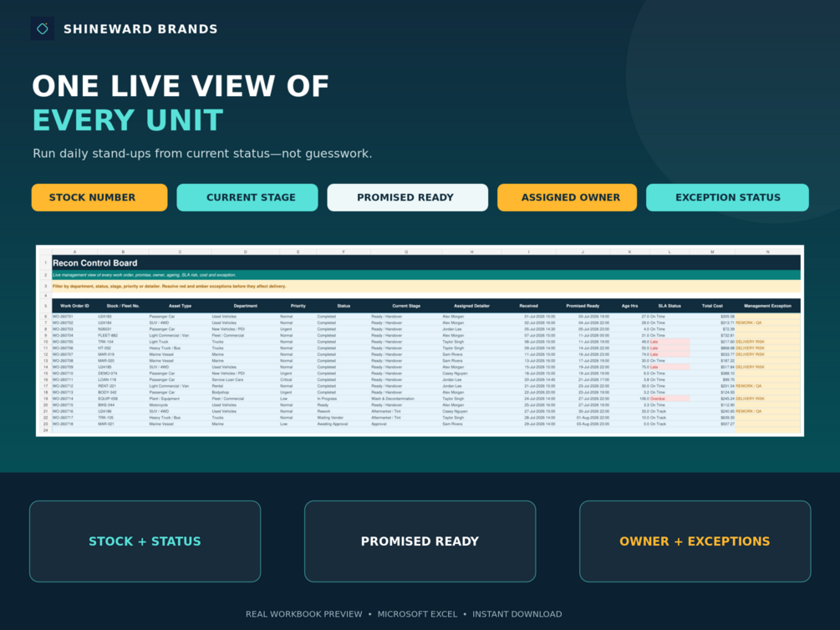
Task: Click the 'Current Stage' column header
Action: click(x=406, y=306)
